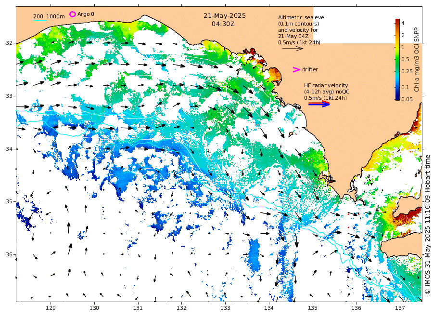Click longitude axis label 132
The width and height of the screenshot is (433, 318).
coord(182,308)
